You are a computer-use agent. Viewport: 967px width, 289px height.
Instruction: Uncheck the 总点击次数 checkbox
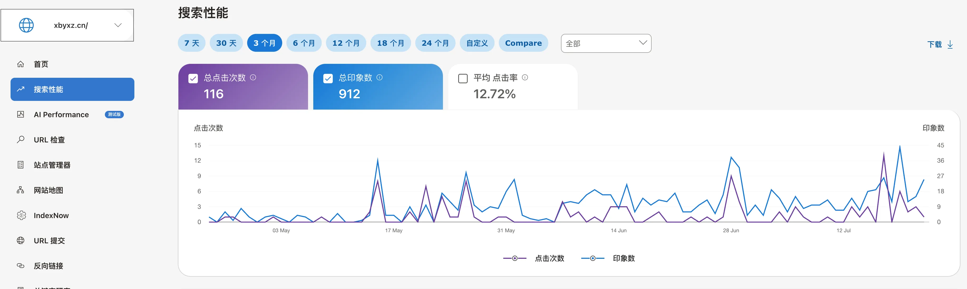(193, 79)
